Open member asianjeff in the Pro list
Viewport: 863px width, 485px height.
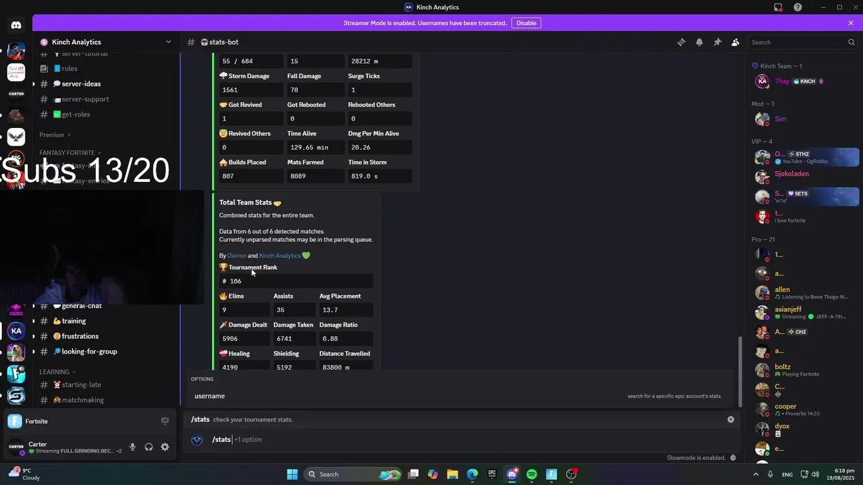804,313
